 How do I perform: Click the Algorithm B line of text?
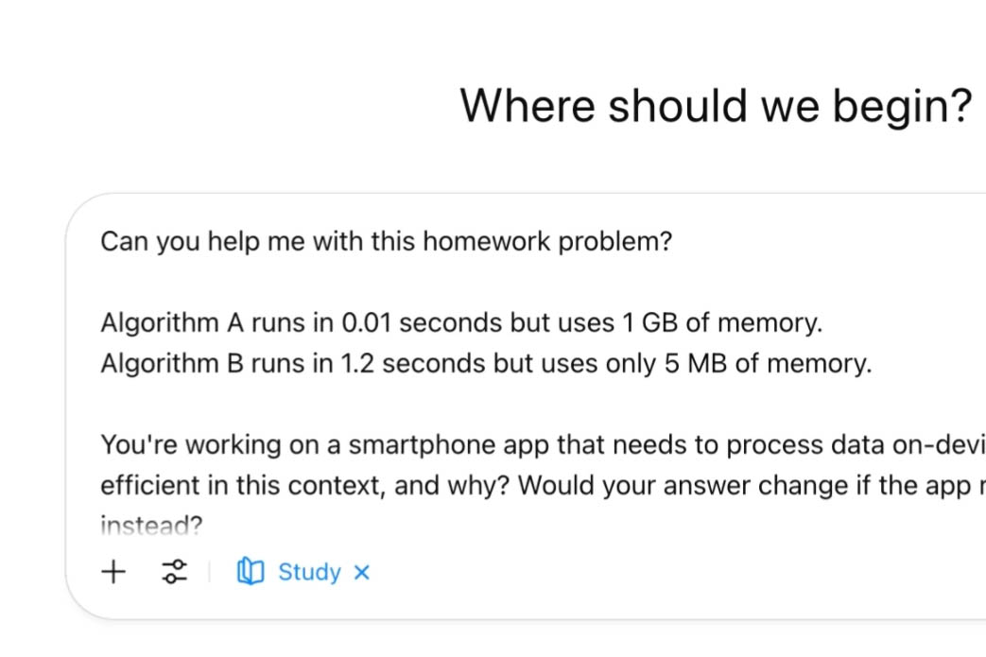pyautogui.click(x=486, y=364)
